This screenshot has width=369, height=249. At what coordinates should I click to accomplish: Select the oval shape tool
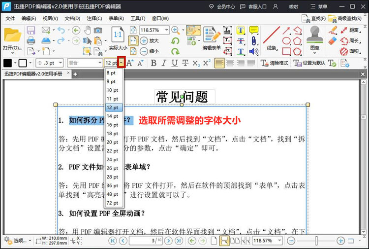[x=286, y=40]
